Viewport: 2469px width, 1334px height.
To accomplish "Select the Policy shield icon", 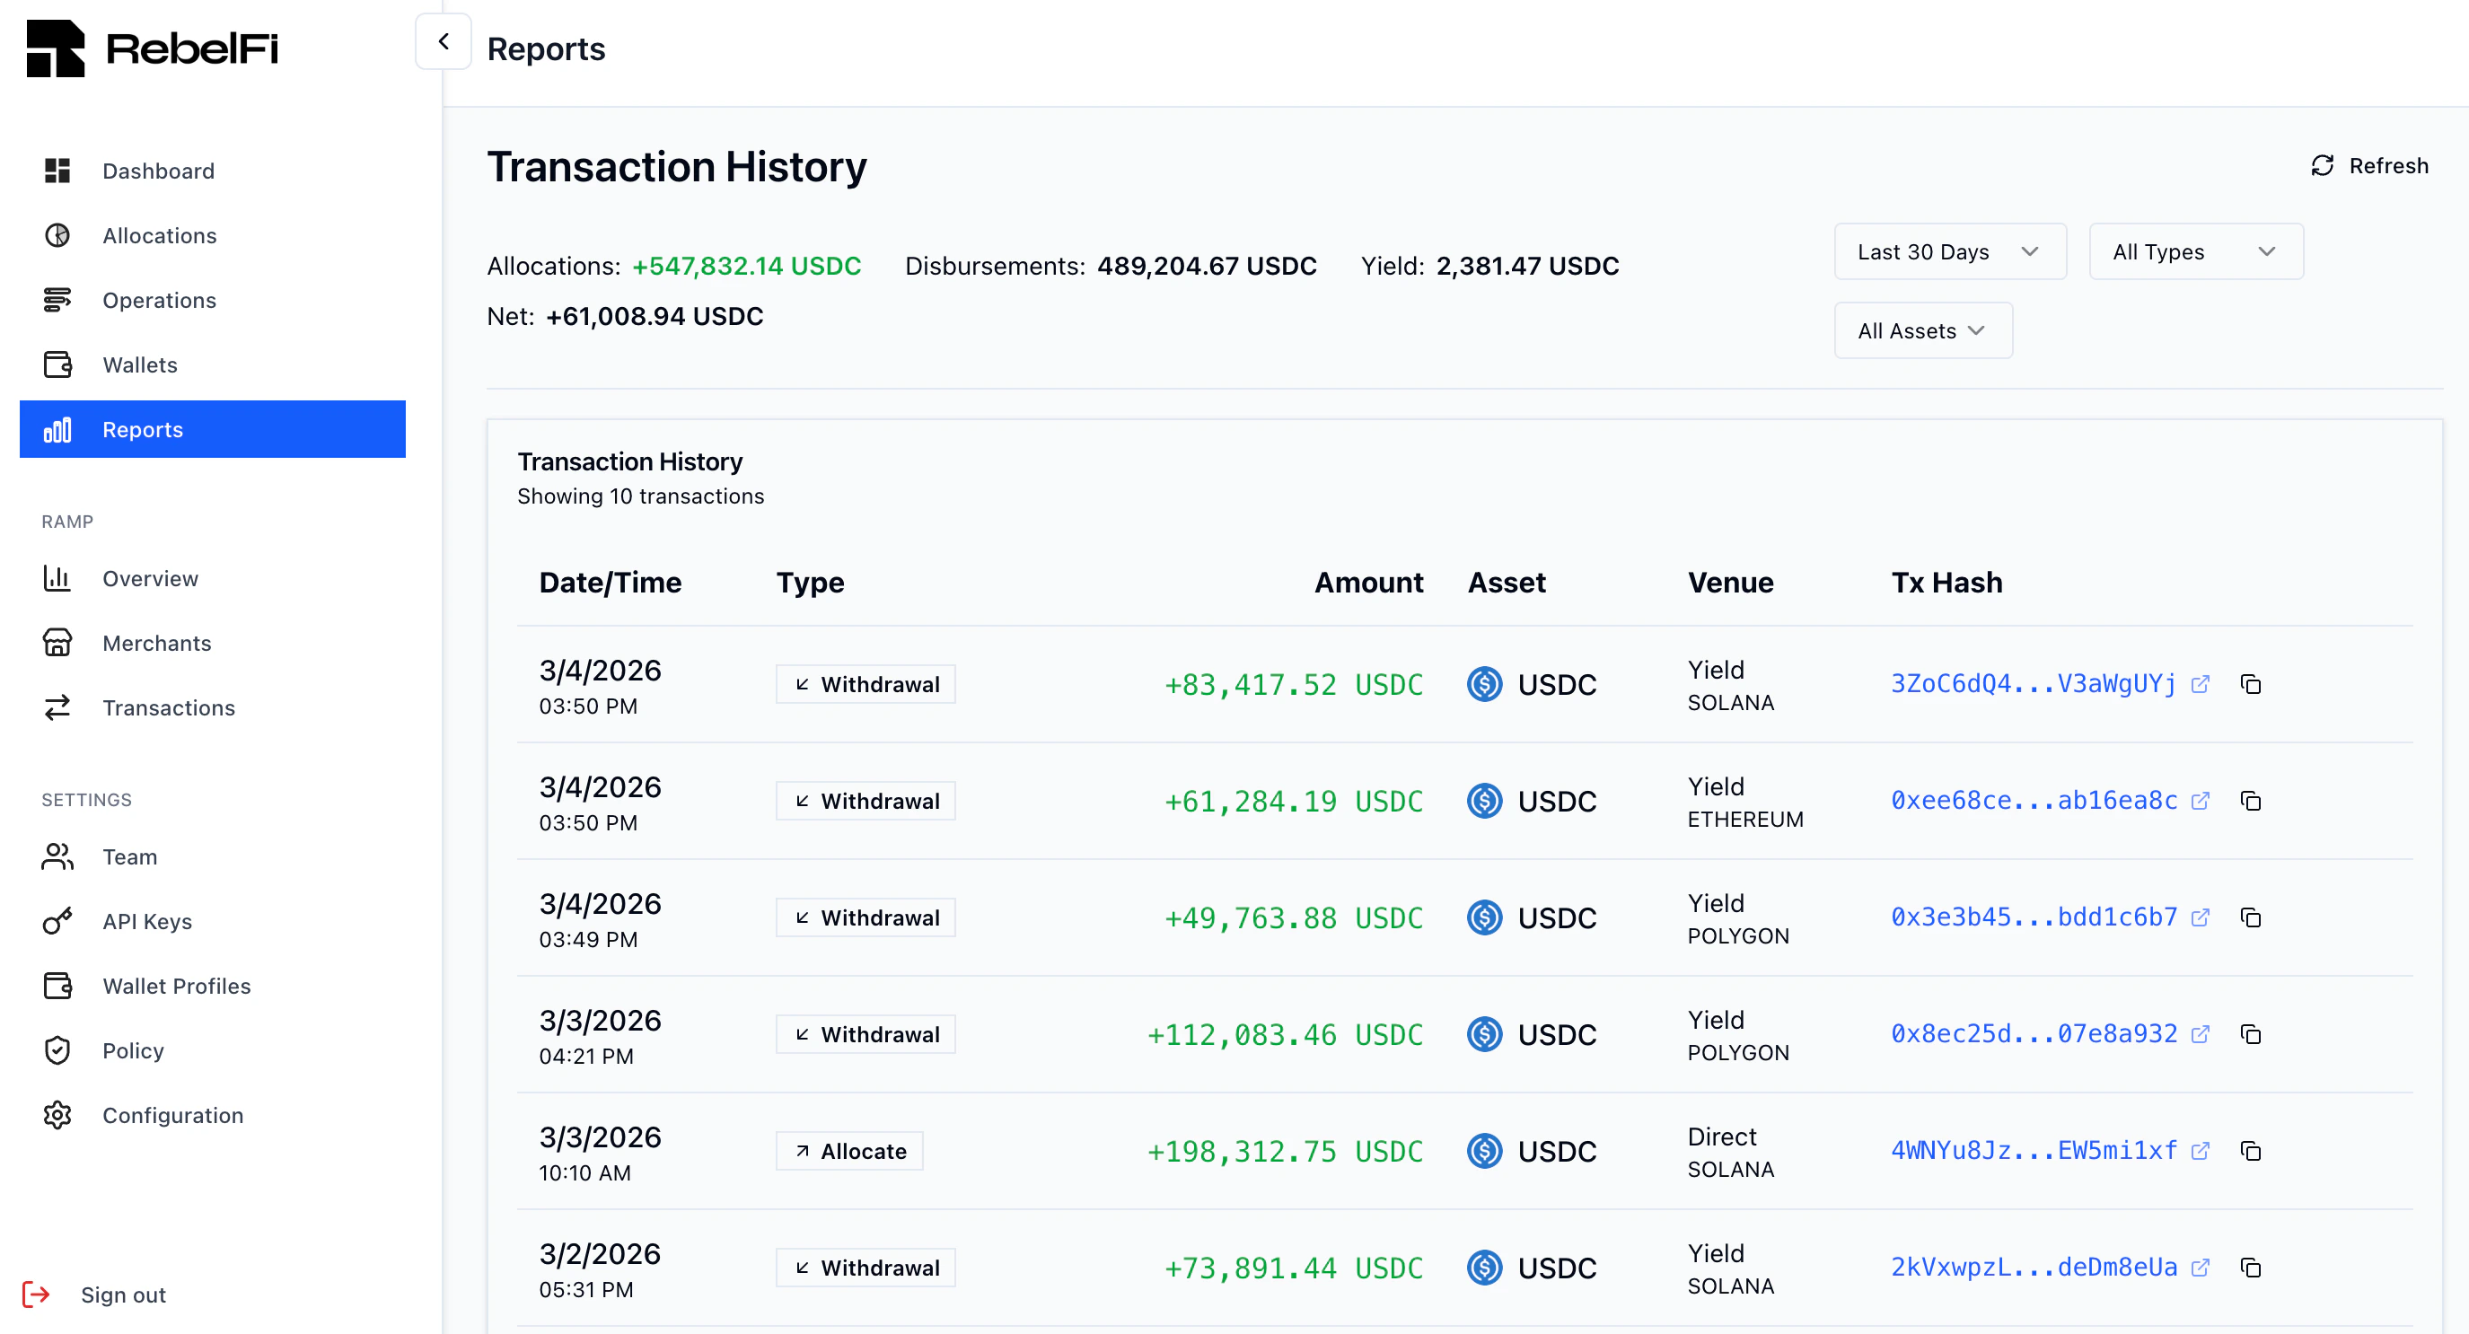I will coord(57,1050).
